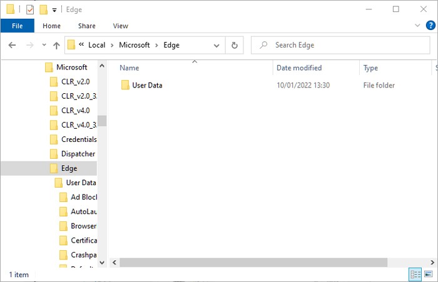Switch to Details view in status bar

pyautogui.click(x=415, y=274)
